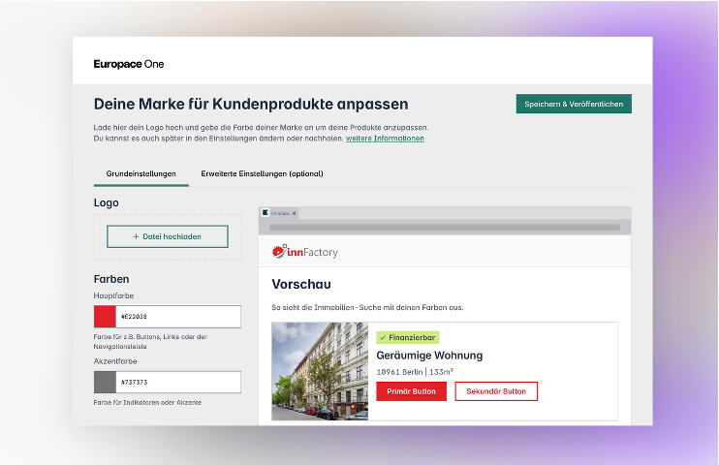Screen dimensions: 719x465
Task: Focus the Akzentfarbe hex code field
Action: coord(178,383)
